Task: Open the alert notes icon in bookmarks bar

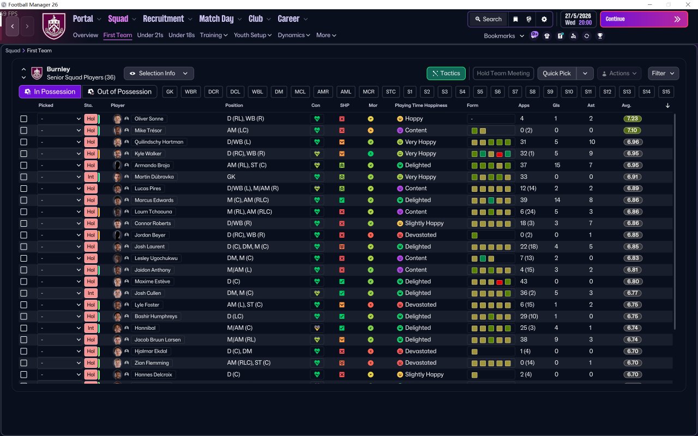Action: [560, 36]
